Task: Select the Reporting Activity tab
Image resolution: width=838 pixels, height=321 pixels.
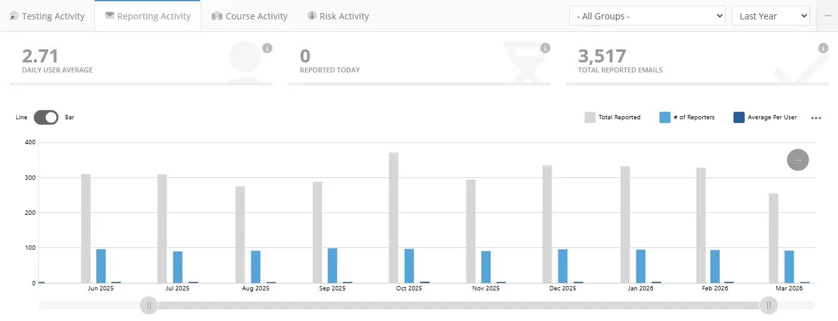Action: tap(148, 16)
